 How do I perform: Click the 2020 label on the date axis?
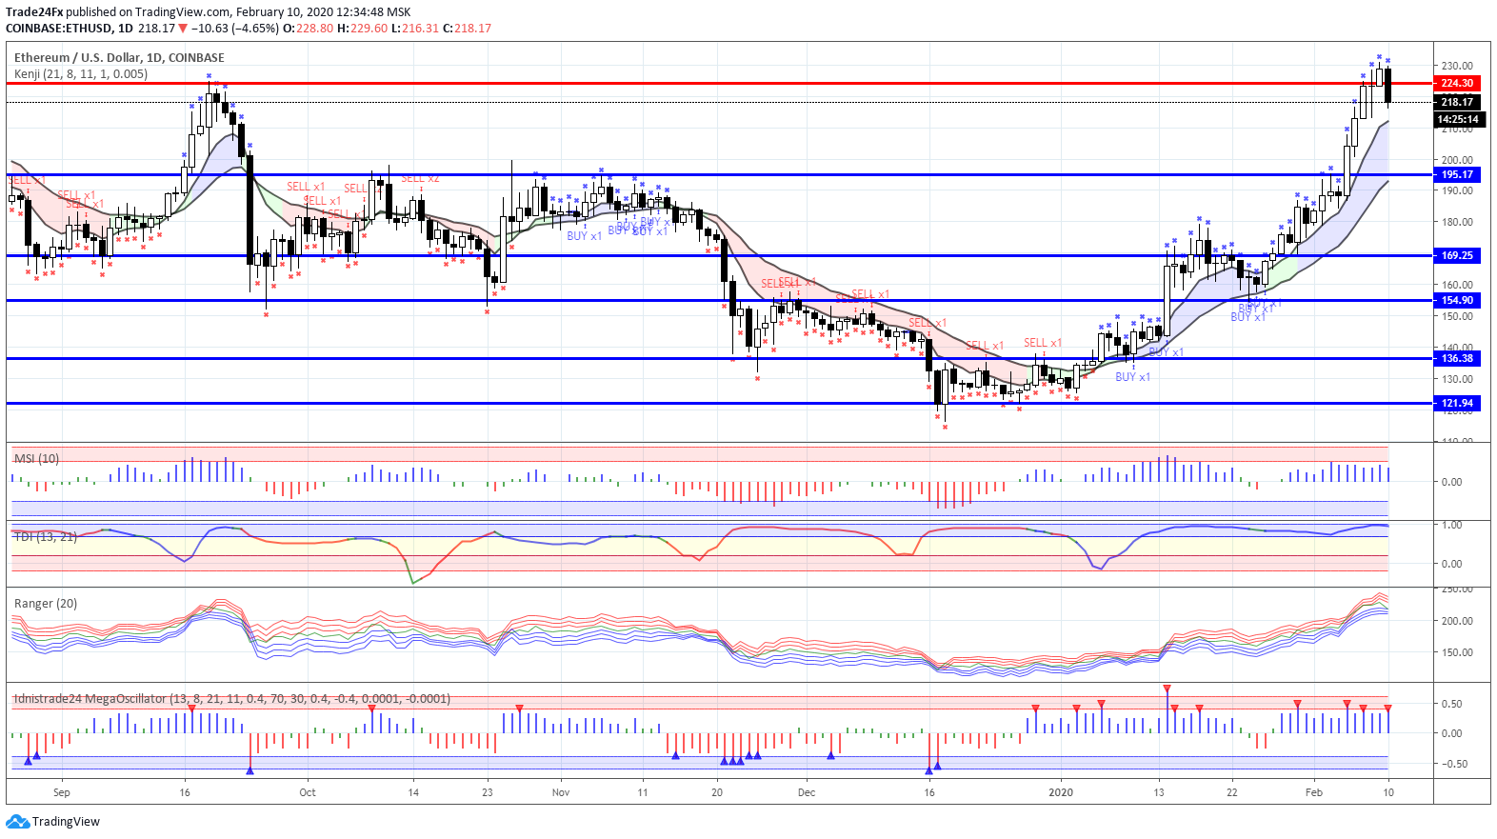[x=1061, y=792]
